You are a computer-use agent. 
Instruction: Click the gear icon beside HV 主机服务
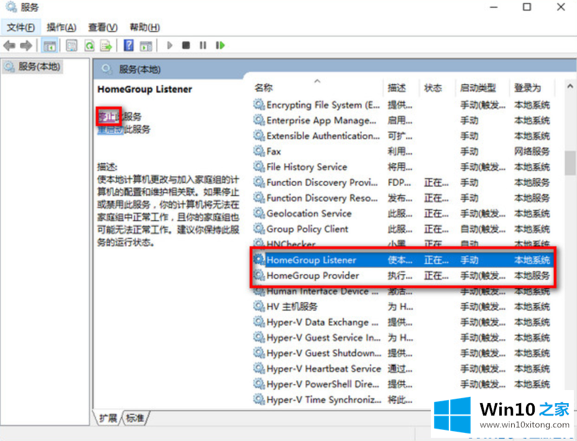(x=259, y=306)
